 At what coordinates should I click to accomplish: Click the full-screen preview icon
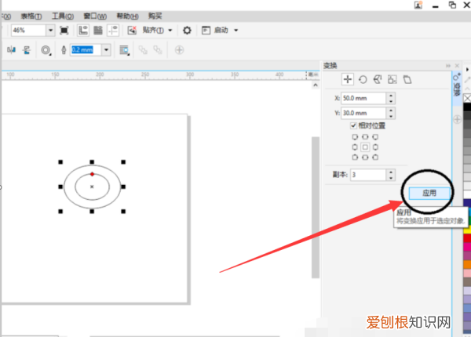[x=64, y=31]
